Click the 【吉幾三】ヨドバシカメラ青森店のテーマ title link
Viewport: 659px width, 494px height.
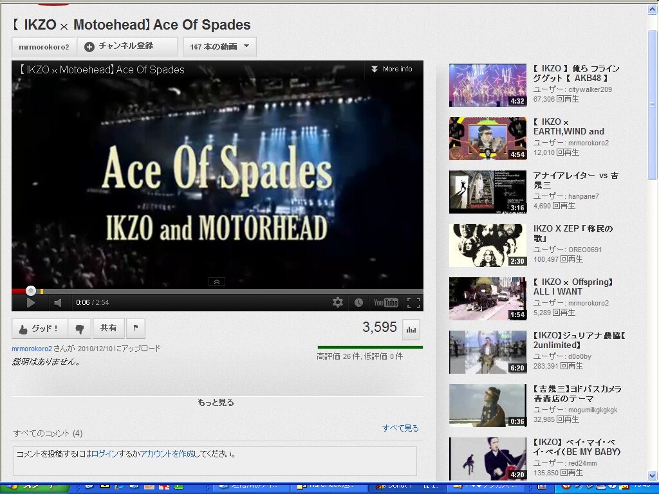(577, 393)
